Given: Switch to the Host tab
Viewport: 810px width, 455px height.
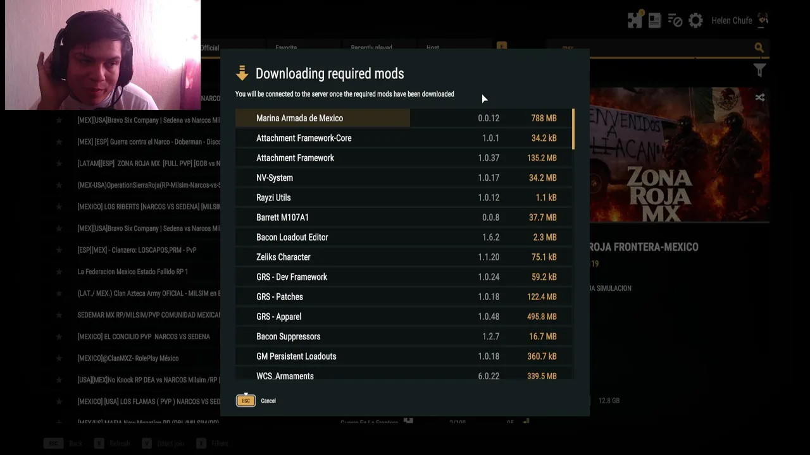Looking at the screenshot, I should [433, 47].
